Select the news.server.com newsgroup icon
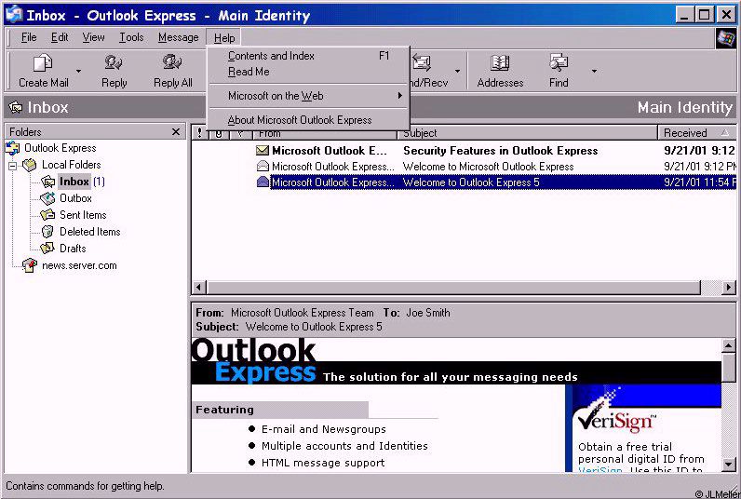 tap(29, 265)
